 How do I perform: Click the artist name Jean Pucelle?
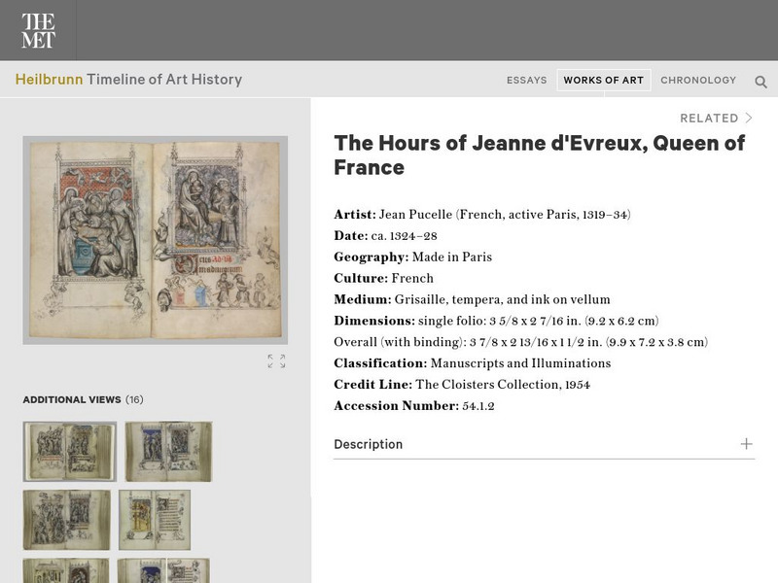416,215
